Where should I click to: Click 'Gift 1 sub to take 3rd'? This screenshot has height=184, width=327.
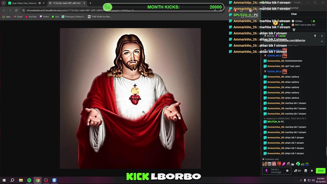pos(305,25)
